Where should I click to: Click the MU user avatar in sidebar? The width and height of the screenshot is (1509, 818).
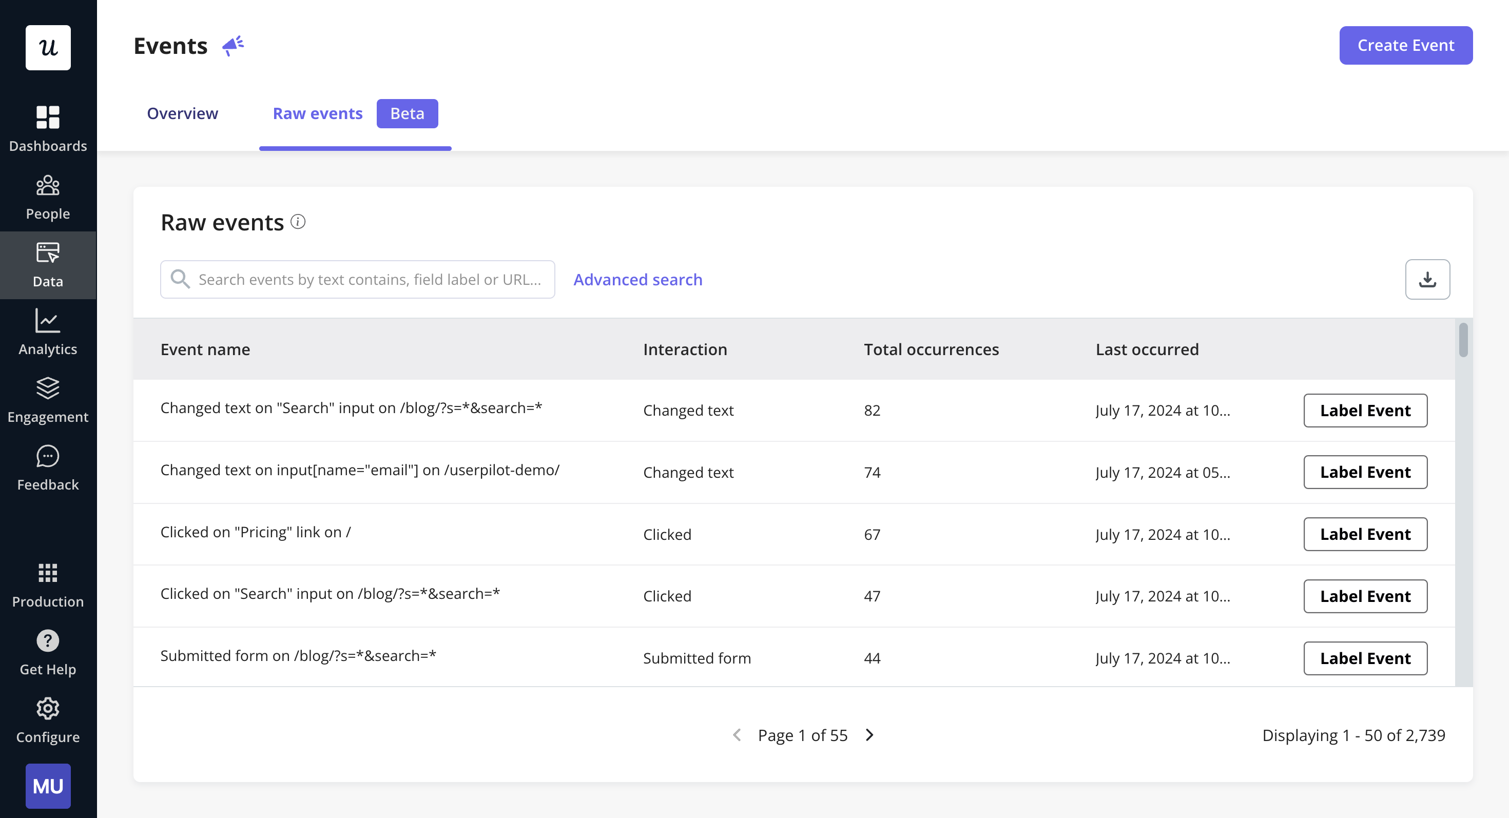coord(47,786)
